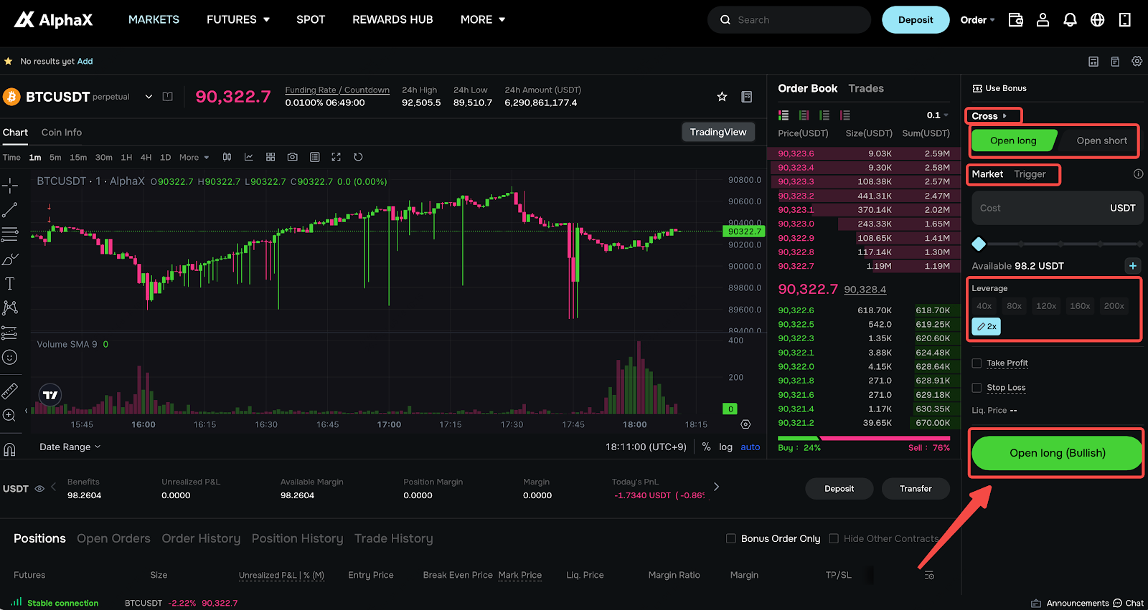Viewport: 1148px width, 610px height.
Task: Refresh the chart with reload icon
Action: (358, 157)
